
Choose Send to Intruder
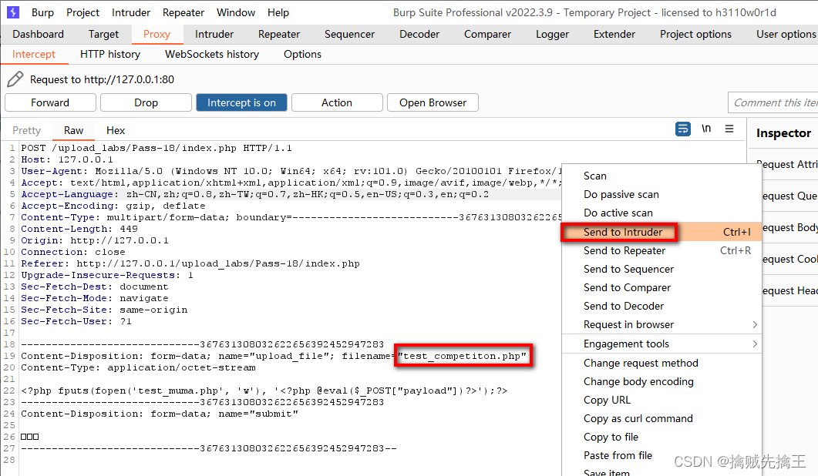click(x=661, y=232)
